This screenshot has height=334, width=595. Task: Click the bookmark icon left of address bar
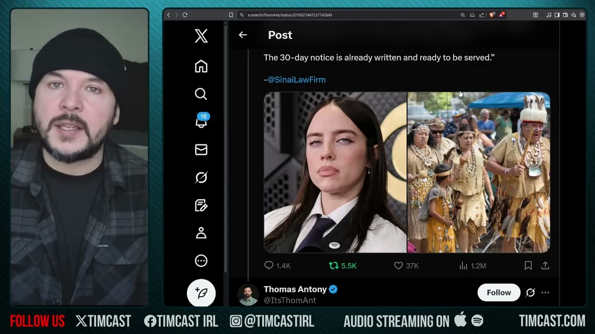(x=231, y=15)
